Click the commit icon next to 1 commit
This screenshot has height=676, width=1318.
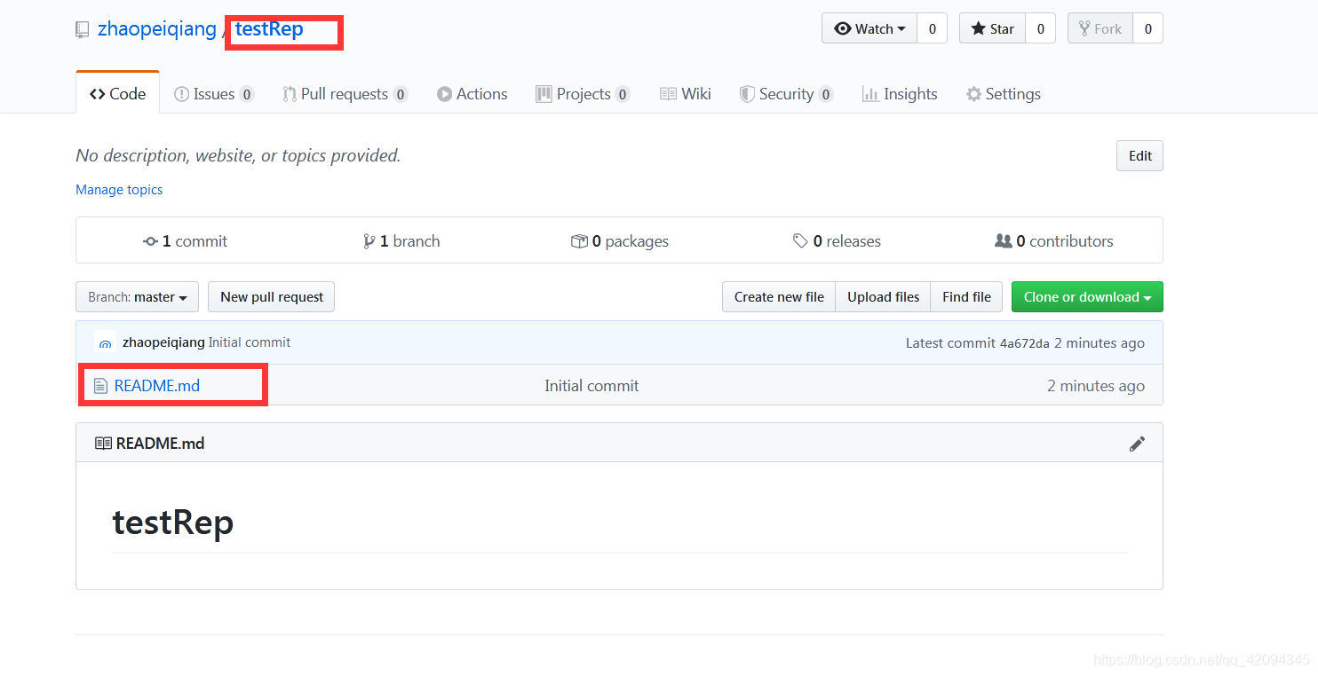[151, 241]
